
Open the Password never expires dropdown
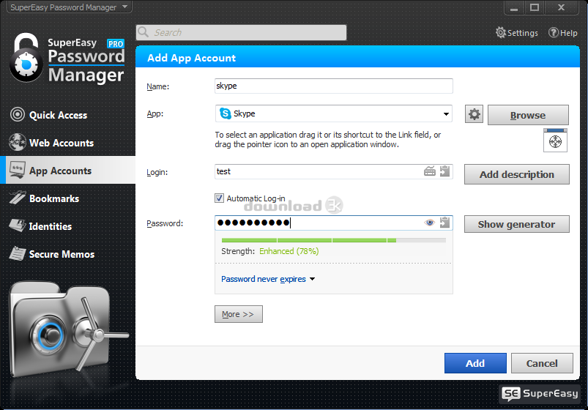[268, 279]
